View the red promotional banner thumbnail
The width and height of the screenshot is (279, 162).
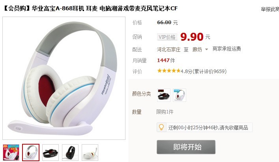click(11, 153)
